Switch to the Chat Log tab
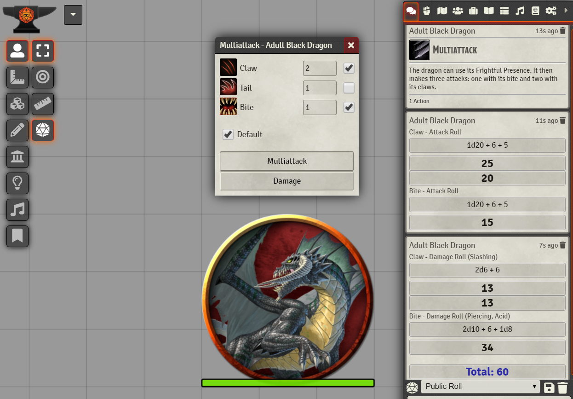 click(412, 11)
